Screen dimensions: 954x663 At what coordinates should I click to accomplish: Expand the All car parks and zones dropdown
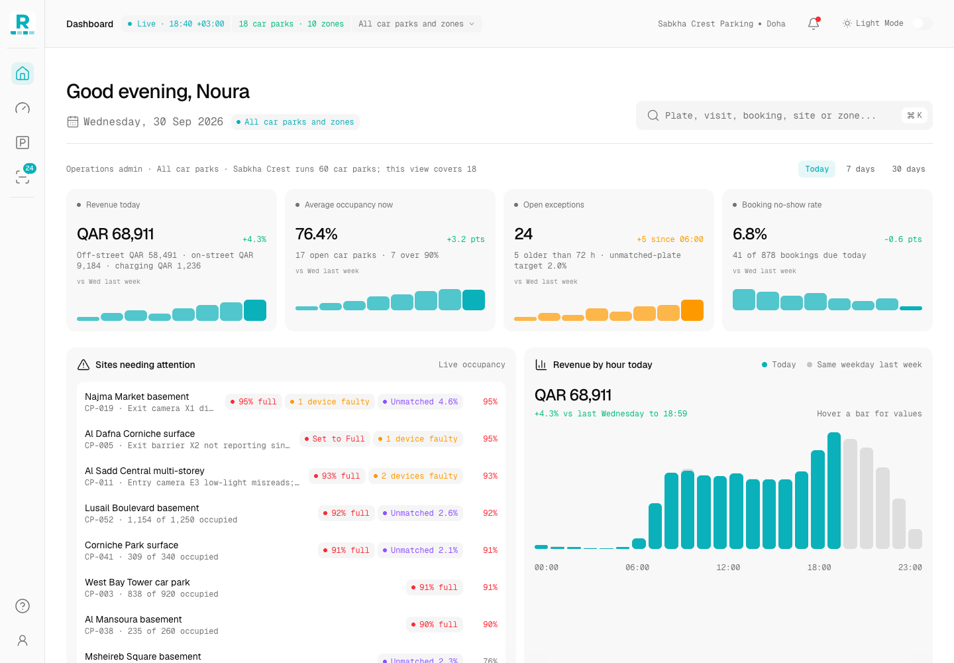coord(417,24)
